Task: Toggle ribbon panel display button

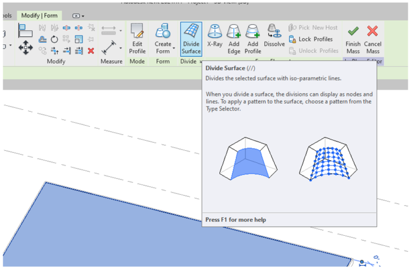Action: pos(76,16)
